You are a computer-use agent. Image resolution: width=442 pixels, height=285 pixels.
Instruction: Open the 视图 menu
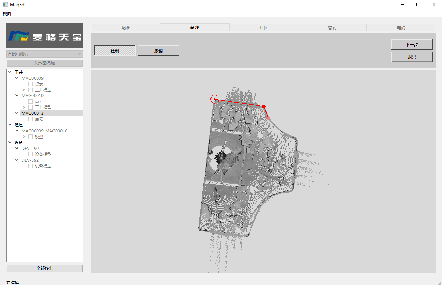(7, 14)
